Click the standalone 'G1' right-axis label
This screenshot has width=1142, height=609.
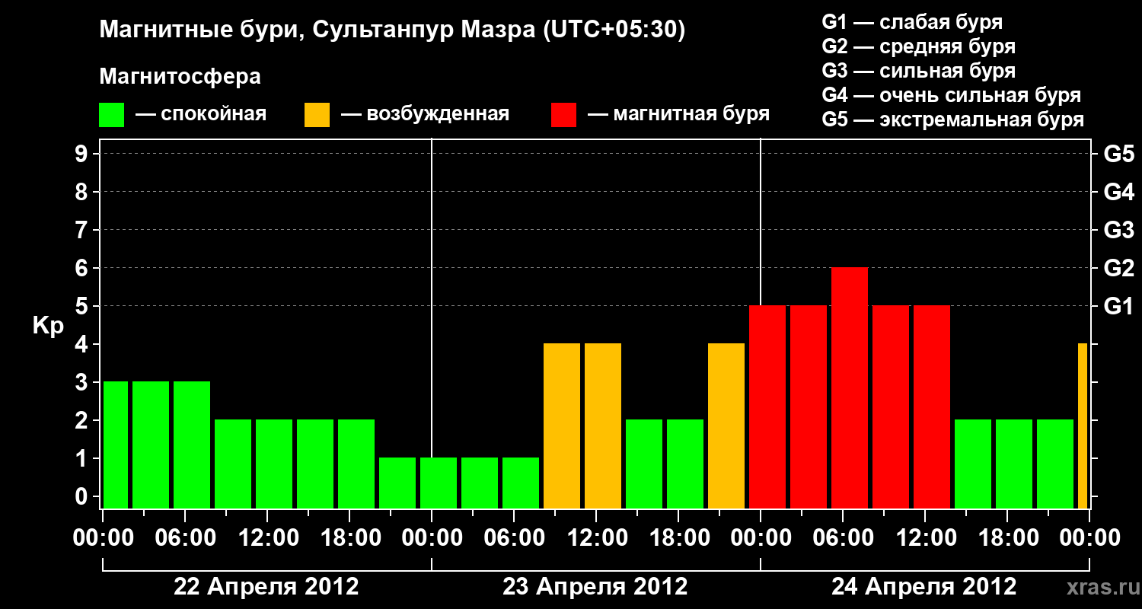[x=1118, y=306]
